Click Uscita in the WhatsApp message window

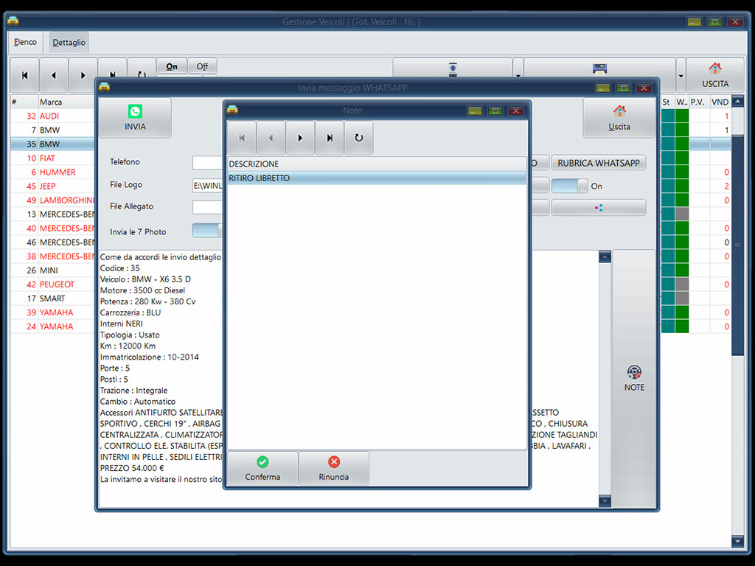pyautogui.click(x=619, y=118)
